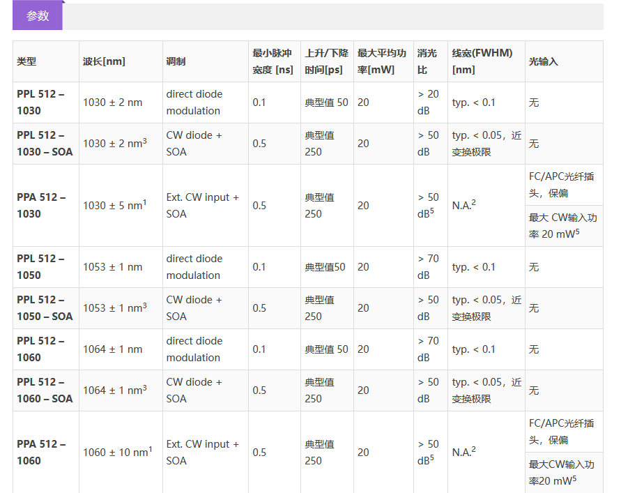Select the PPL 512 – 1050 – SOA type cell
Image resolution: width=621 pixels, height=493 pixels.
[45, 308]
